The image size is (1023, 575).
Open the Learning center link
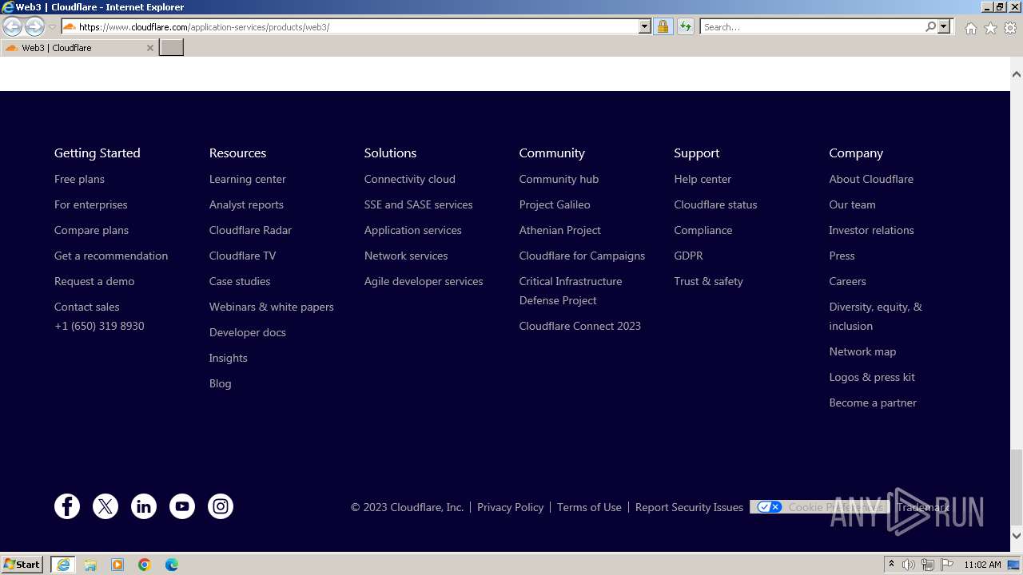[248, 179]
